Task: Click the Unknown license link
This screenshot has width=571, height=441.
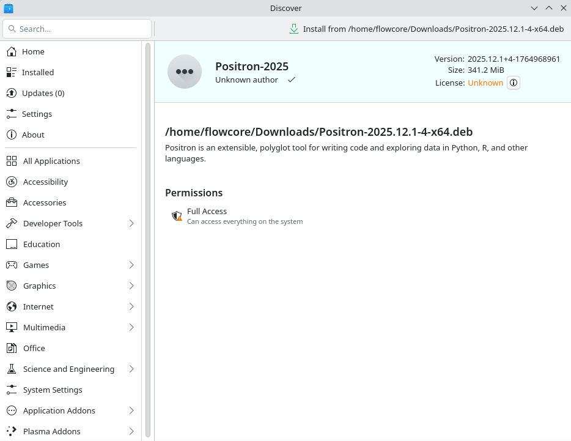Action: tap(485, 83)
